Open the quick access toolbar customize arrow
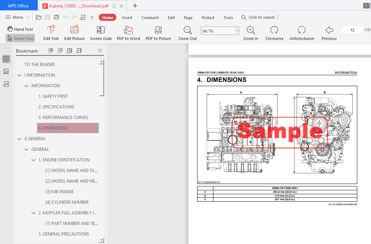Viewport: 371px width, 244px height. (x=92, y=17)
